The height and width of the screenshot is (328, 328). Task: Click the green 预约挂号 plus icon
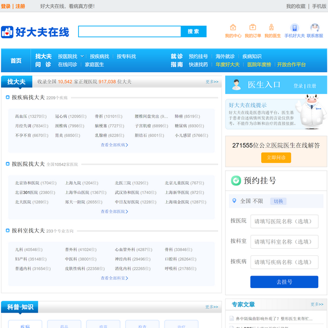236,180
